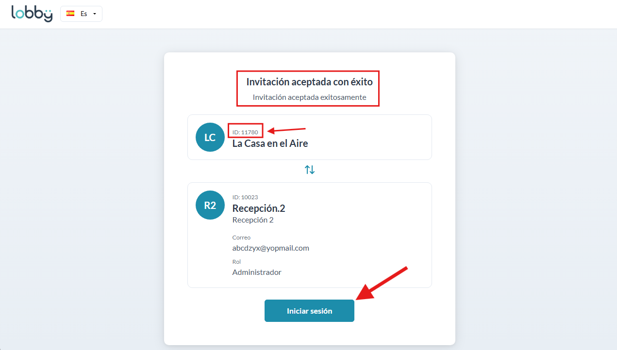617x350 pixels.
Task: Click the Administrador role value
Action: click(x=257, y=272)
